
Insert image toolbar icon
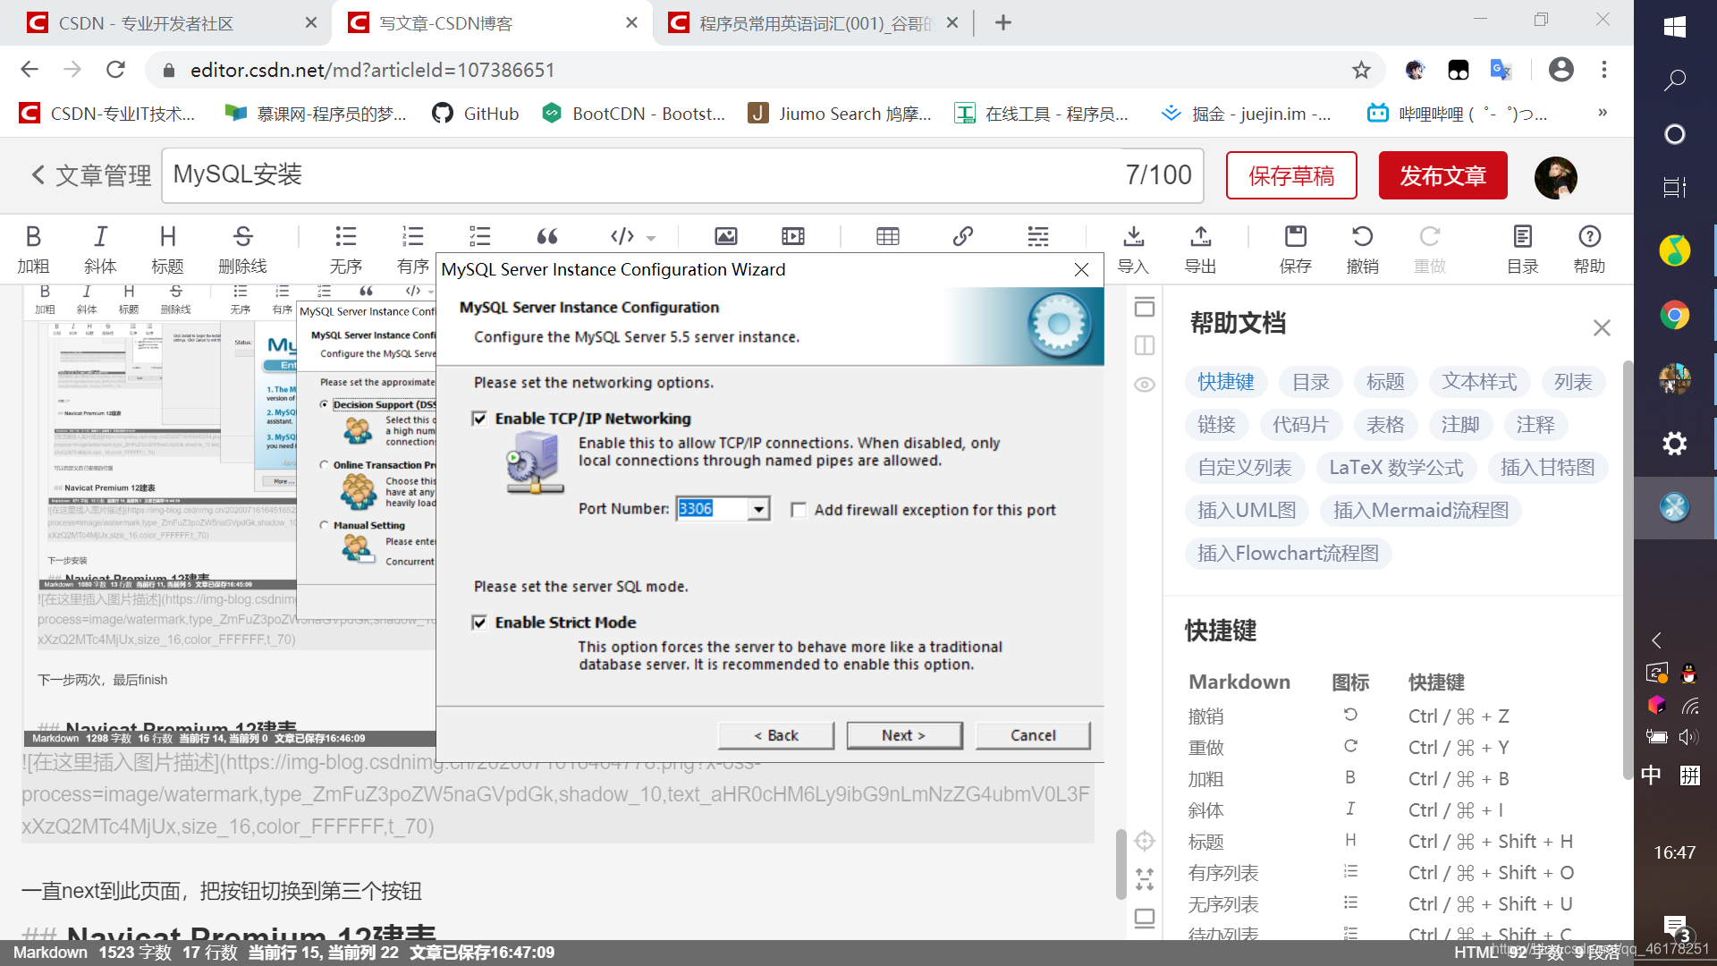pyautogui.click(x=726, y=236)
